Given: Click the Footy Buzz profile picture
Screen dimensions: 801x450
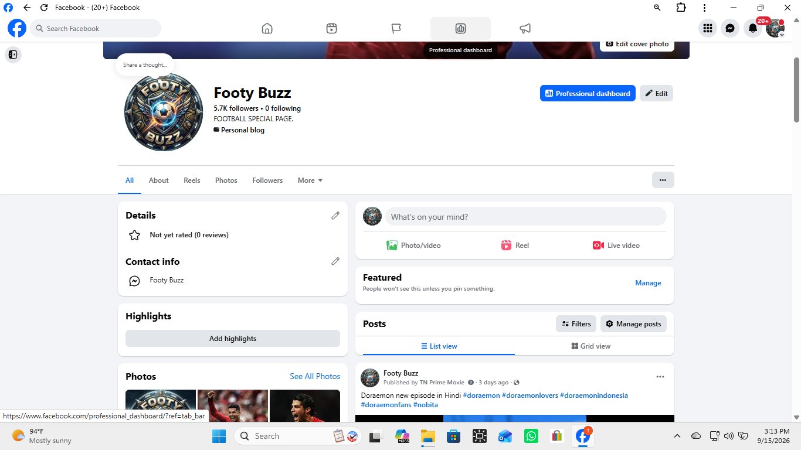Looking at the screenshot, I should pyautogui.click(x=163, y=112).
